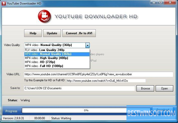Click the YouTube Downloader HD title bar icon
178x123 pixels.
(x=4, y=3)
